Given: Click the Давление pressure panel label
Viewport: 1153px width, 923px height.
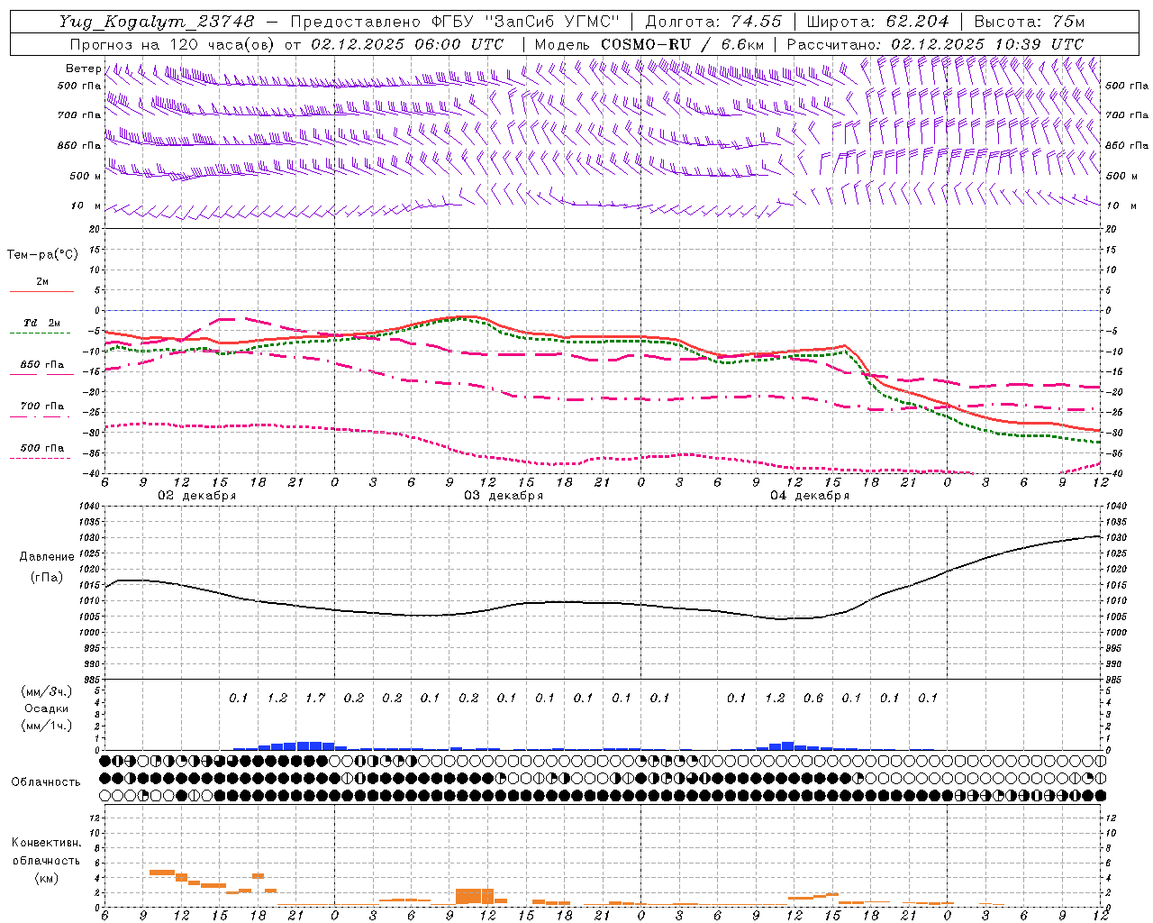Looking at the screenshot, I should click(47, 557).
